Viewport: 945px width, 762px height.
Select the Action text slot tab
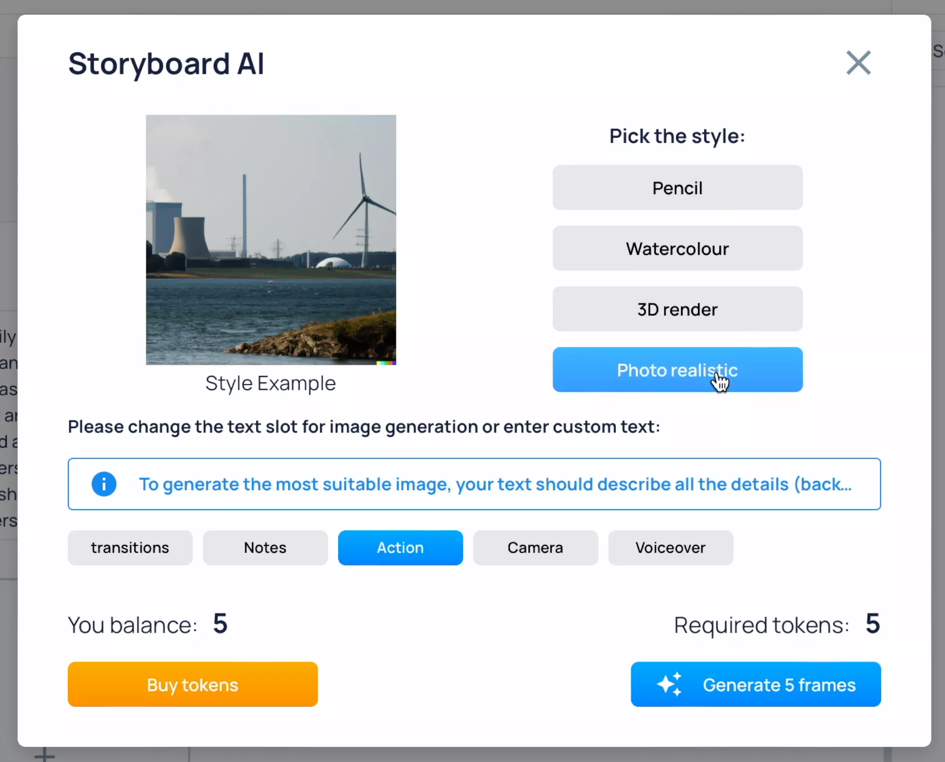point(400,547)
